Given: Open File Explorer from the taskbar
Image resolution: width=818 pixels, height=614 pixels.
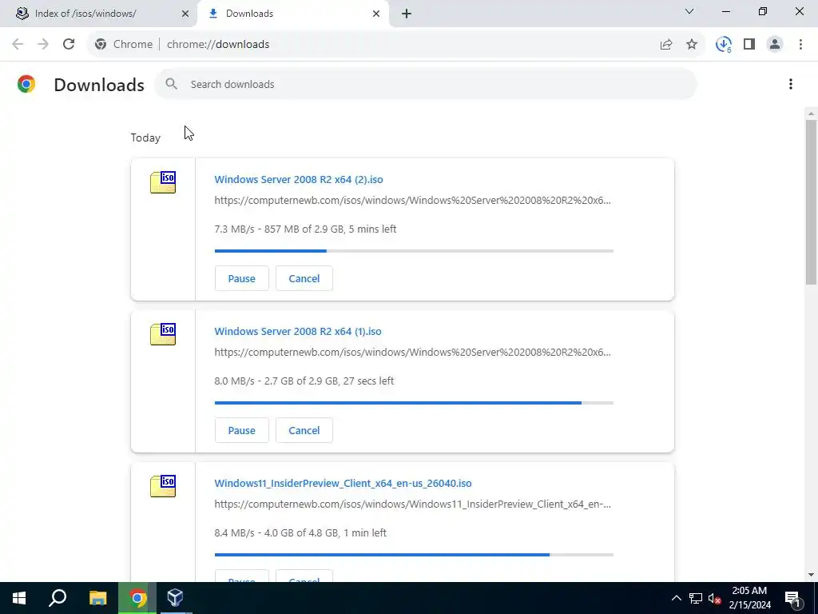Looking at the screenshot, I should point(97,598).
